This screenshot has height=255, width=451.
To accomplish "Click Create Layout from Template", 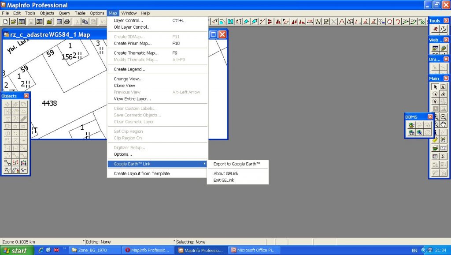I will click(x=141, y=173).
